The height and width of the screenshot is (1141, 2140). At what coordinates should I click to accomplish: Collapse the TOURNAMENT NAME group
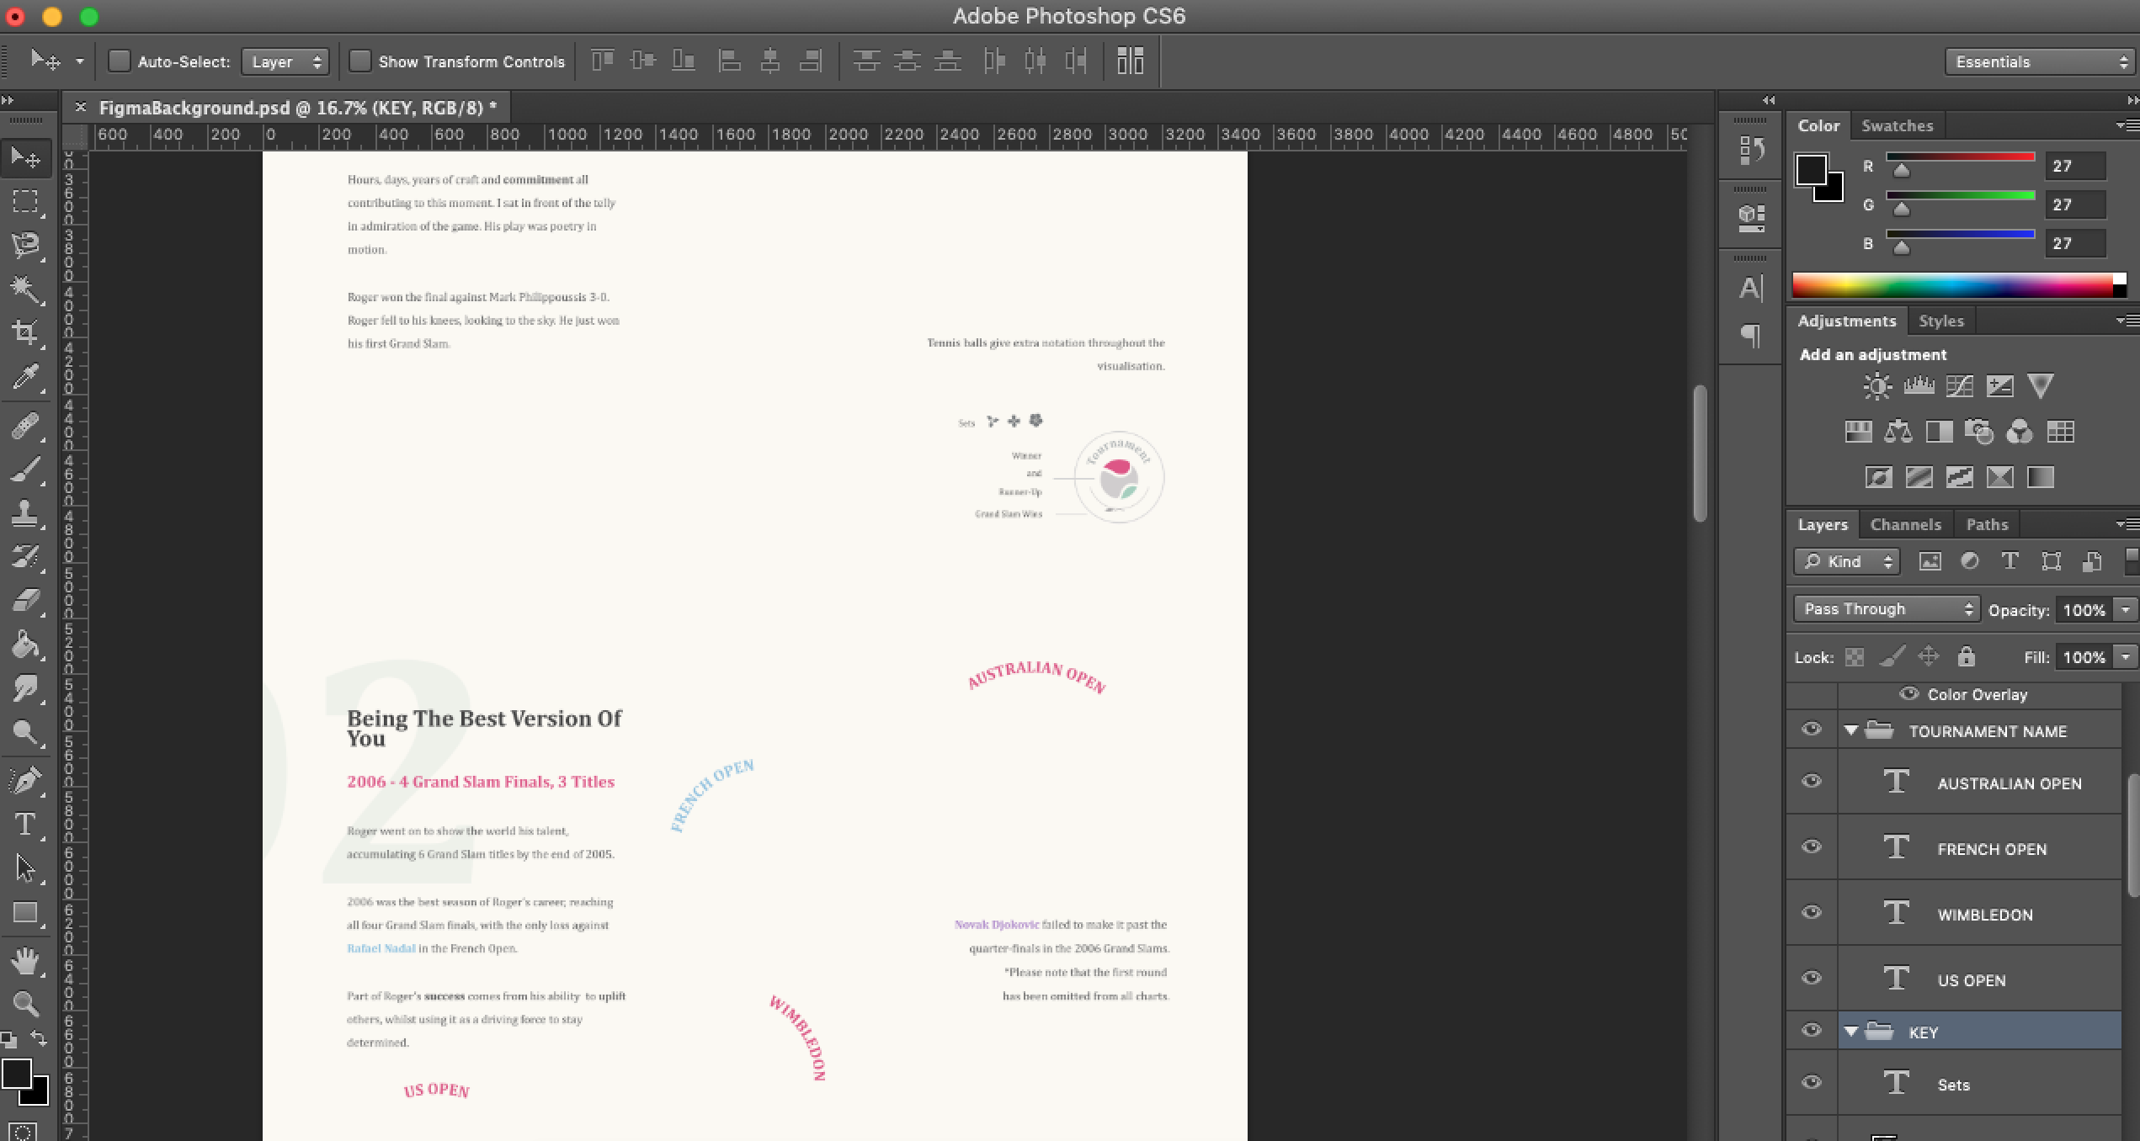tap(1850, 730)
